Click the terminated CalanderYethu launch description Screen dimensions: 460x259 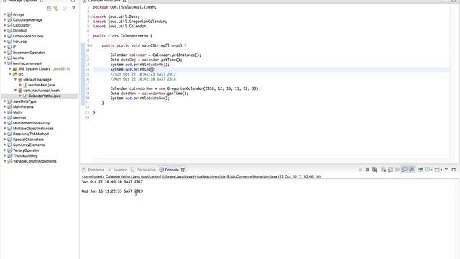pos(201,176)
